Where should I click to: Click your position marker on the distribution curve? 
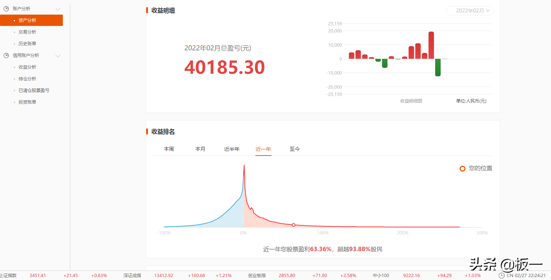[x=293, y=225]
